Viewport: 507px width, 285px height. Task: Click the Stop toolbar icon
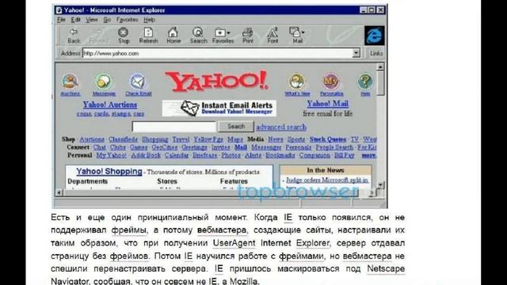124,36
